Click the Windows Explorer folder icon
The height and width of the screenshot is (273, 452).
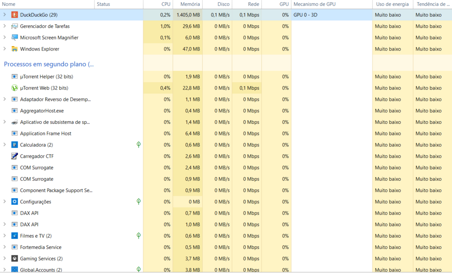point(14,49)
